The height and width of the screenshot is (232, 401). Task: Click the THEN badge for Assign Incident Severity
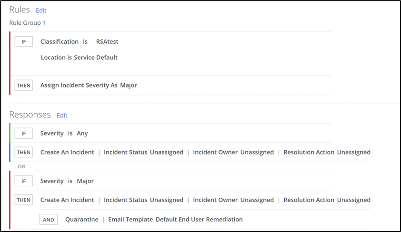pos(23,86)
